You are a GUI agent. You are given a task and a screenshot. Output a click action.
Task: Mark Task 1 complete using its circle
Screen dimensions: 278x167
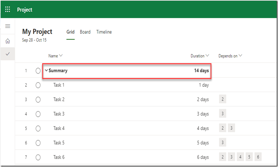coord(38,85)
